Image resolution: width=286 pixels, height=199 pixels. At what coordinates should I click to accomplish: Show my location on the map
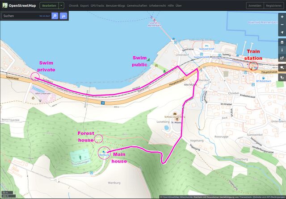point(282,33)
